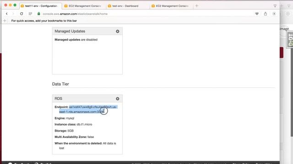Click the green padlock security icon
Viewport: 293px width, 164px height.
(x=38, y=14)
